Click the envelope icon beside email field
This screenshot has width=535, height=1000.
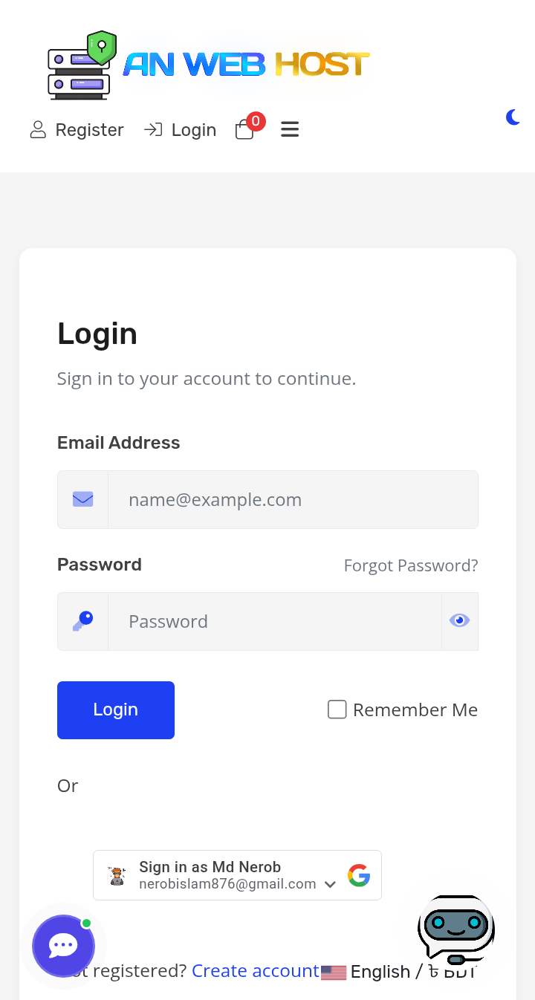pyautogui.click(x=83, y=499)
